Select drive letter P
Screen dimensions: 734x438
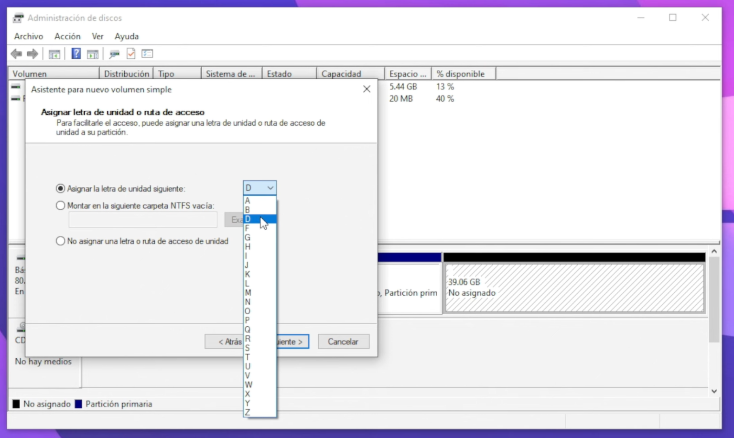coord(259,320)
